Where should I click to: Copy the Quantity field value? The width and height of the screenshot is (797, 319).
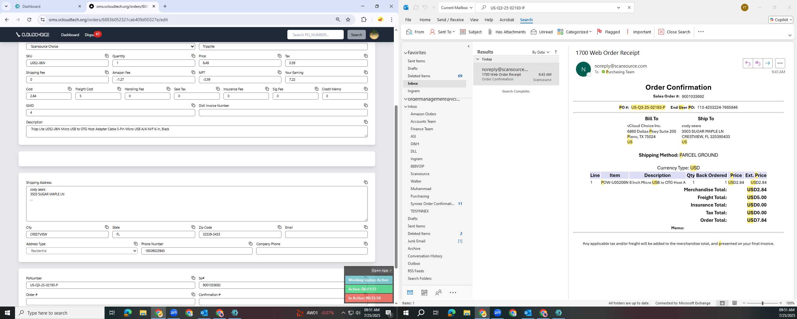pos(193,56)
